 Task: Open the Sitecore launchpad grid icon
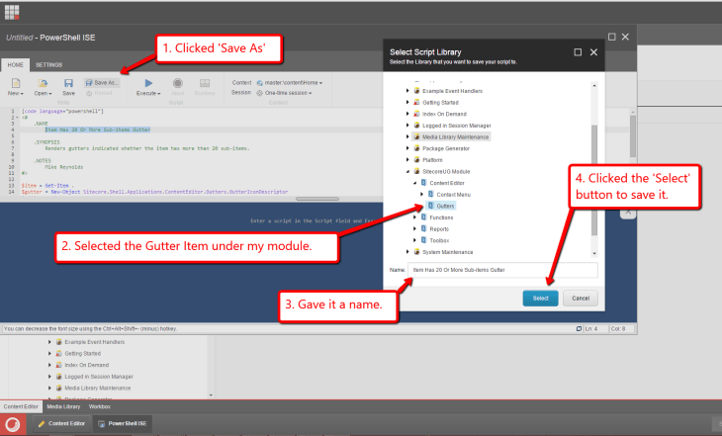pos(14,13)
